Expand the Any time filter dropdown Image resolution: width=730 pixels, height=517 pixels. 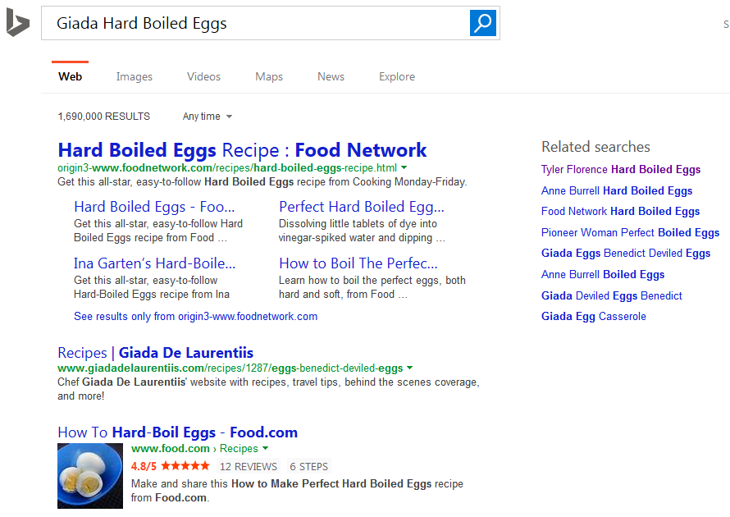pyautogui.click(x=207, y=117)
